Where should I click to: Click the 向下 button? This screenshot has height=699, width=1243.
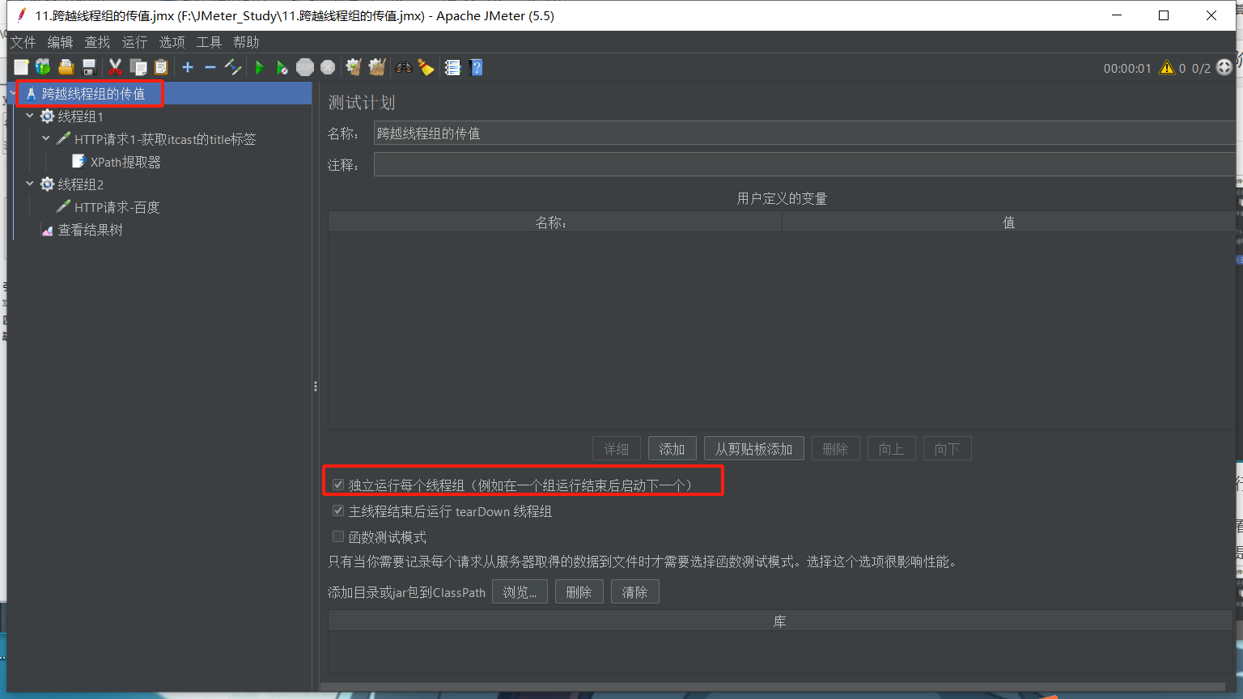(x=947, y=449)
